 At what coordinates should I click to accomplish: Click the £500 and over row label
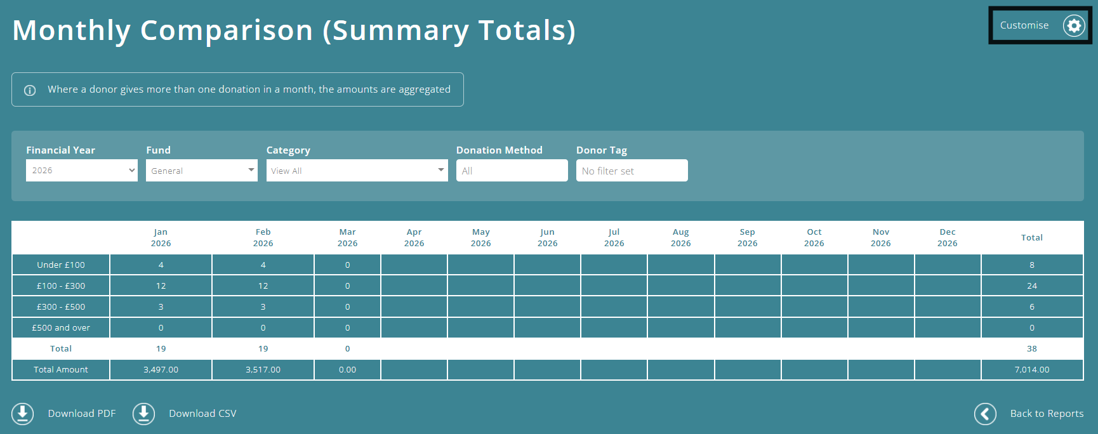[x=61, y=327]
